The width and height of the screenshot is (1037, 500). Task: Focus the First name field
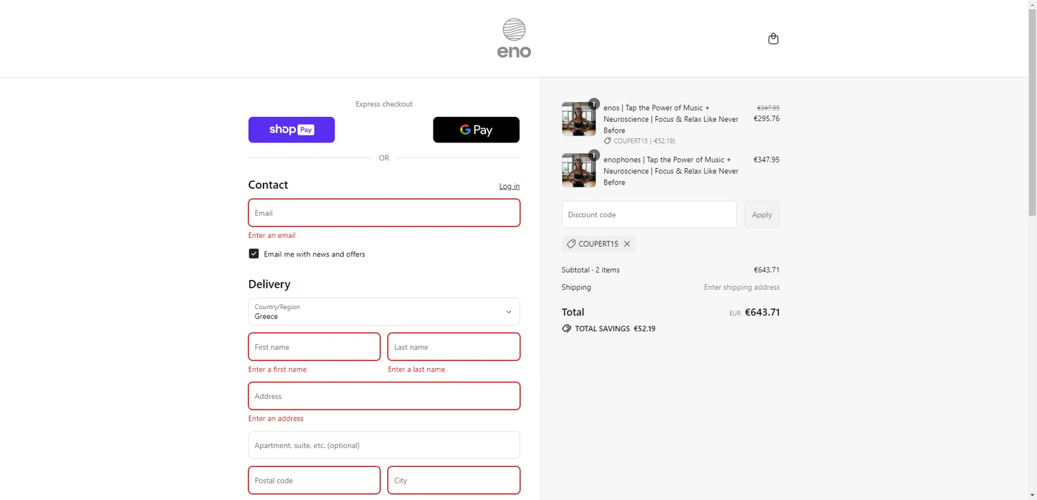point(314,347)
